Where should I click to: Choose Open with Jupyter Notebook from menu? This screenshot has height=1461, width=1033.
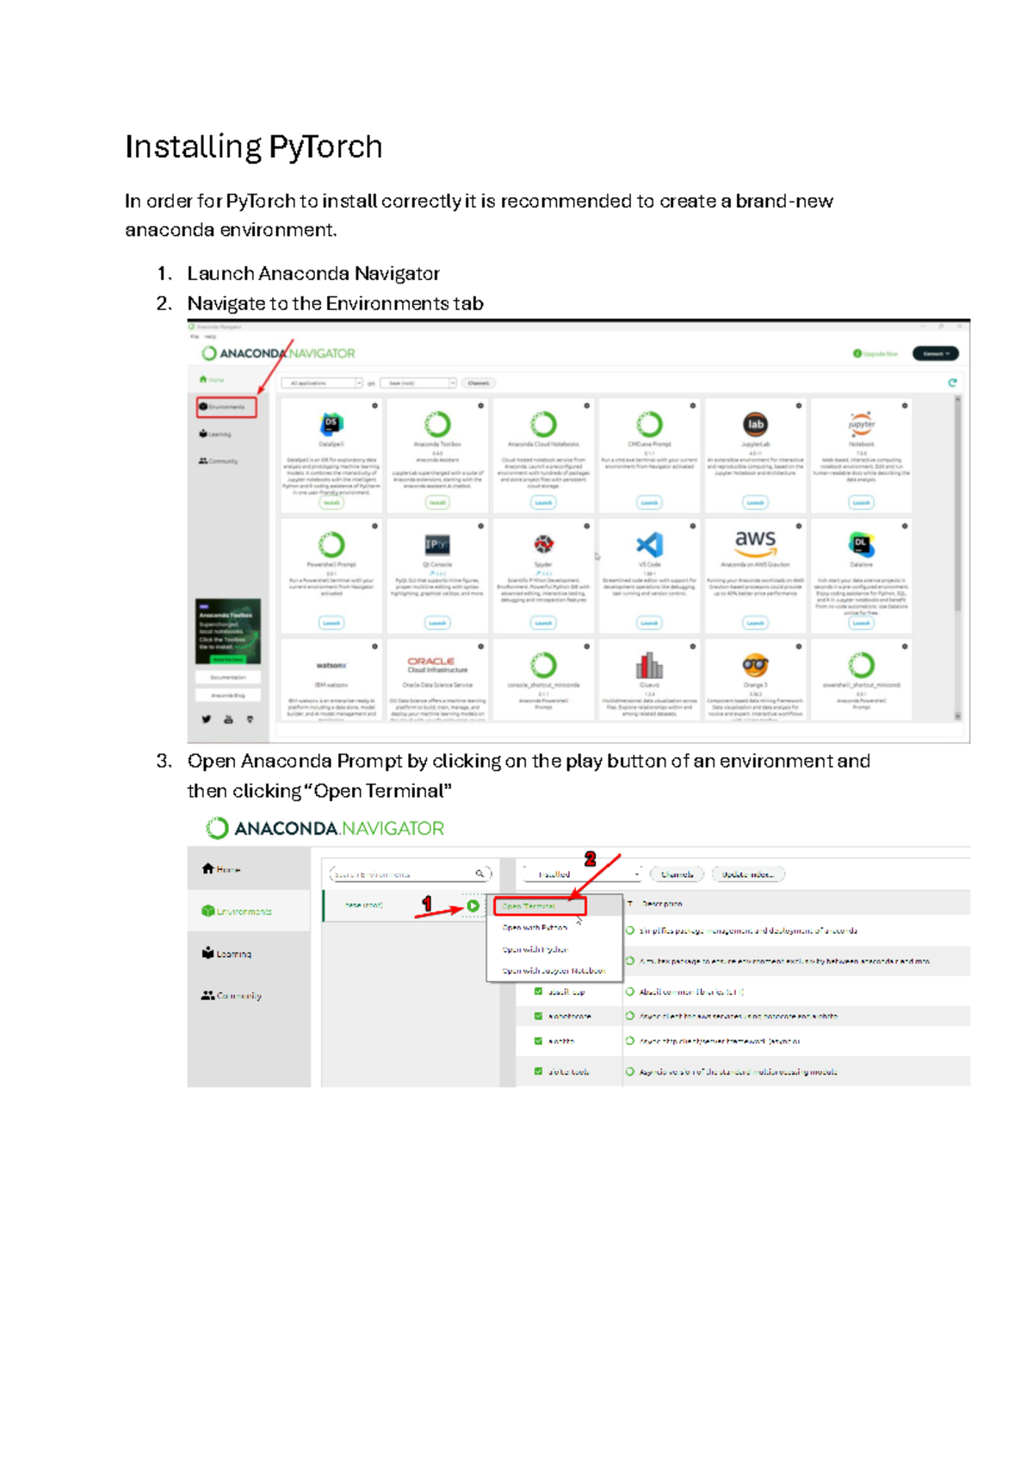(554, 971)
